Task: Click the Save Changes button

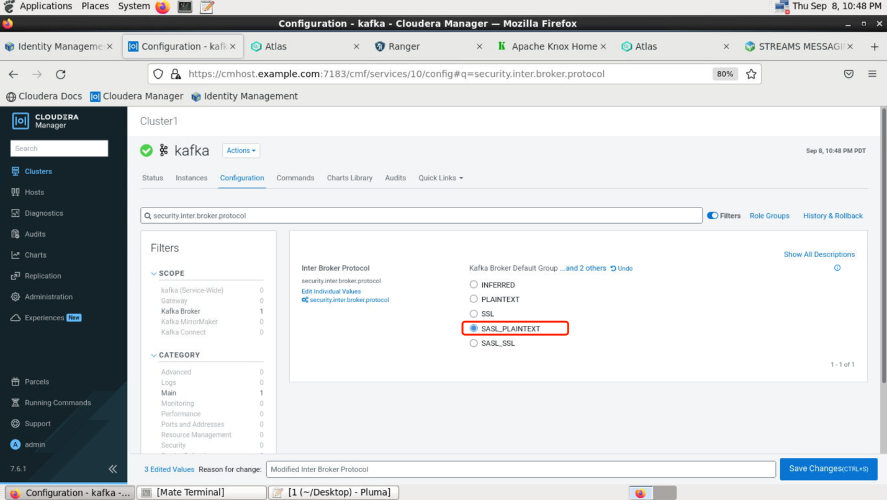Action: (828, 469)
